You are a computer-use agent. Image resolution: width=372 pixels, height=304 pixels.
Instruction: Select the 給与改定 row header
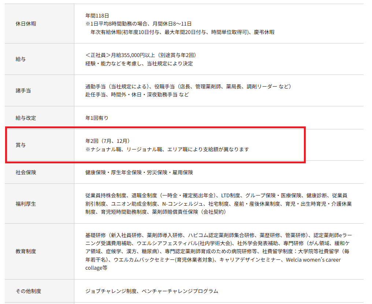(x=26, y=118)
